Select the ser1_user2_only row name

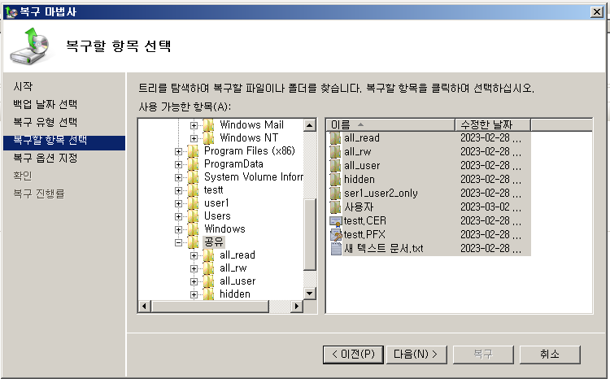coord(381,194)
